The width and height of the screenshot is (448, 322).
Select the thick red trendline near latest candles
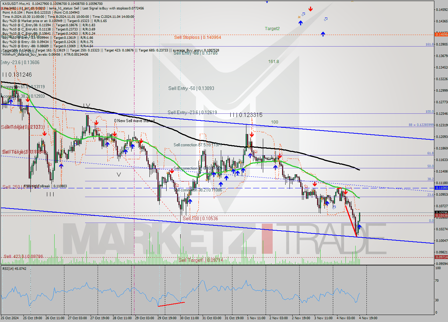coord(351,220)
